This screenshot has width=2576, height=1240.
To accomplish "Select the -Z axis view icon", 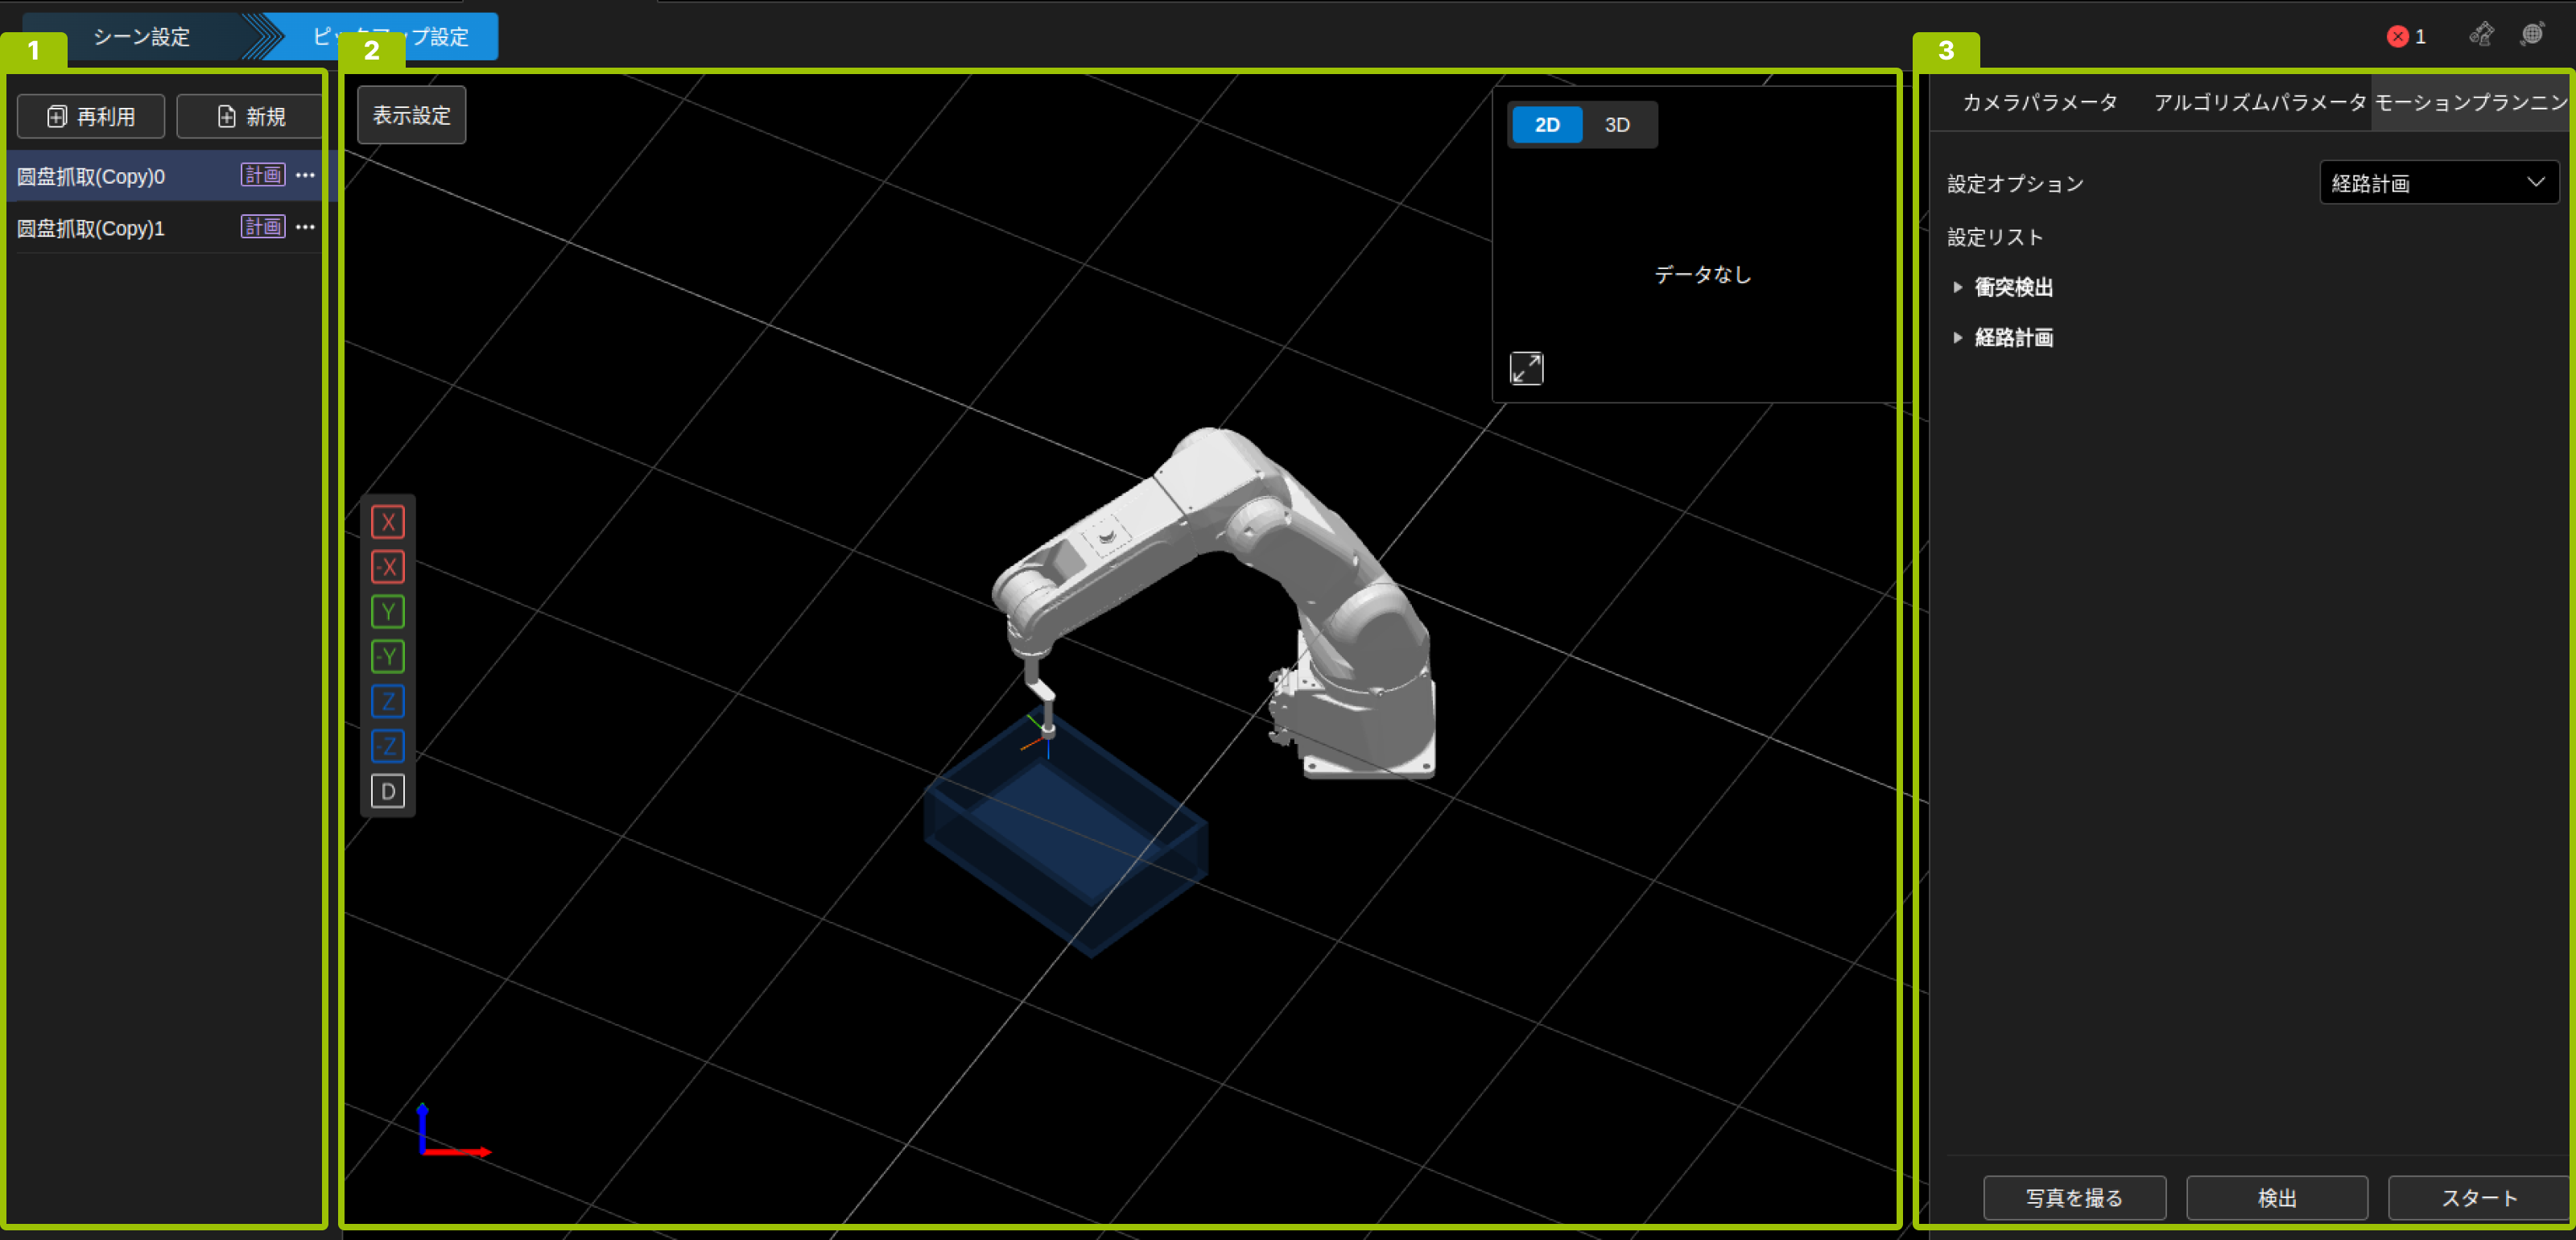I will coord(388,746).
